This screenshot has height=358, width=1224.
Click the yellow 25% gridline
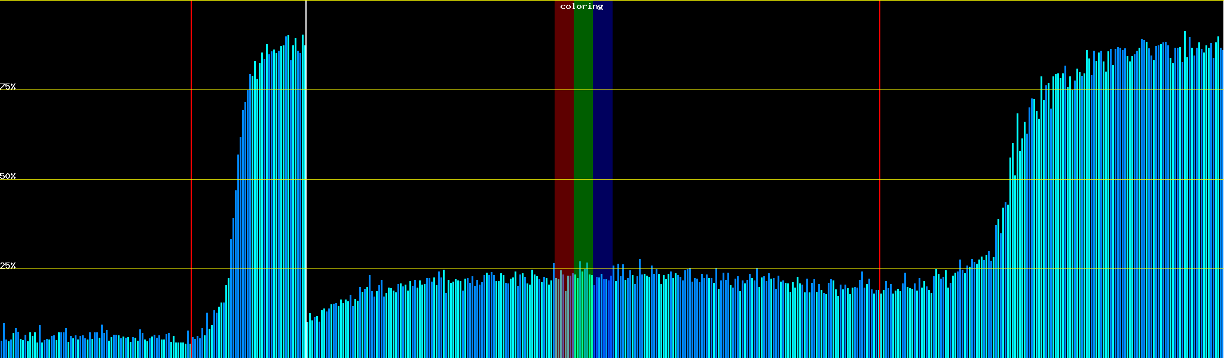(x=717, y=269)
